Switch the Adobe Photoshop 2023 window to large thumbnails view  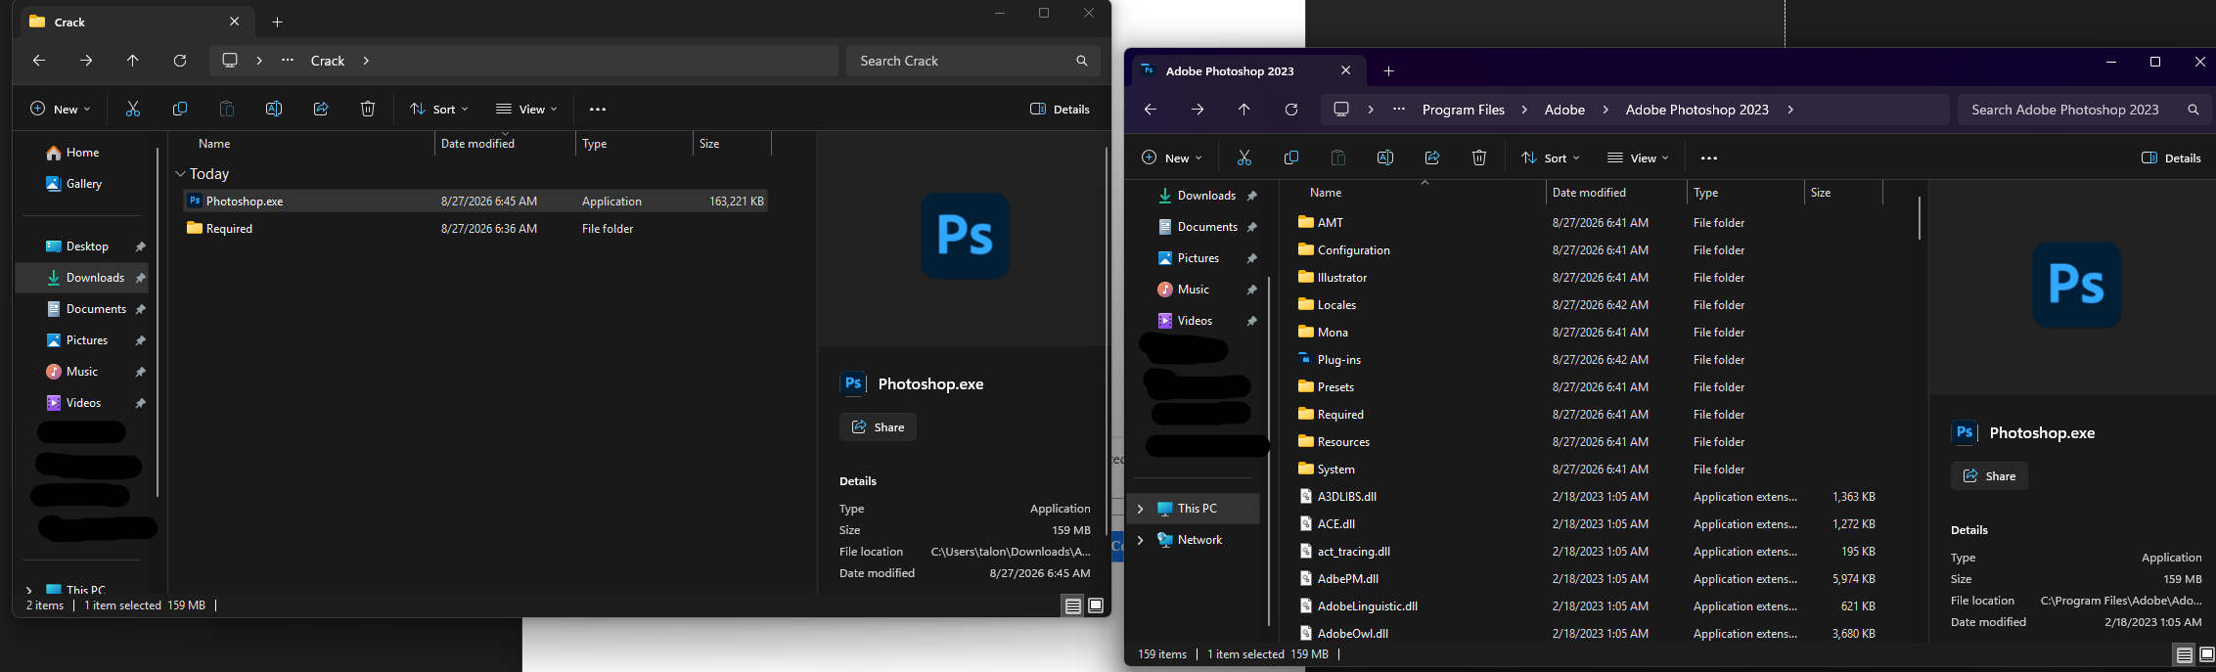[2206, 654]
